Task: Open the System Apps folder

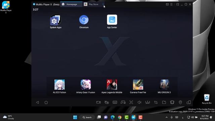Action: coord(55,21)
